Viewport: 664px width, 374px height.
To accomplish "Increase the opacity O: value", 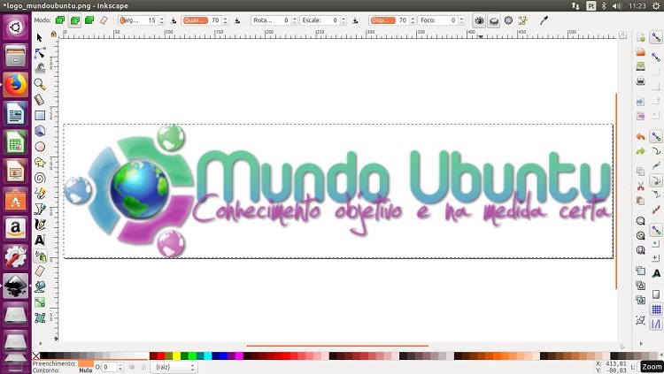I will 120,364.
